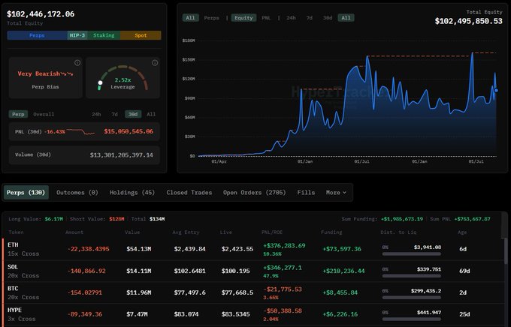Sort positions by Age column

[x=462, y=232]
